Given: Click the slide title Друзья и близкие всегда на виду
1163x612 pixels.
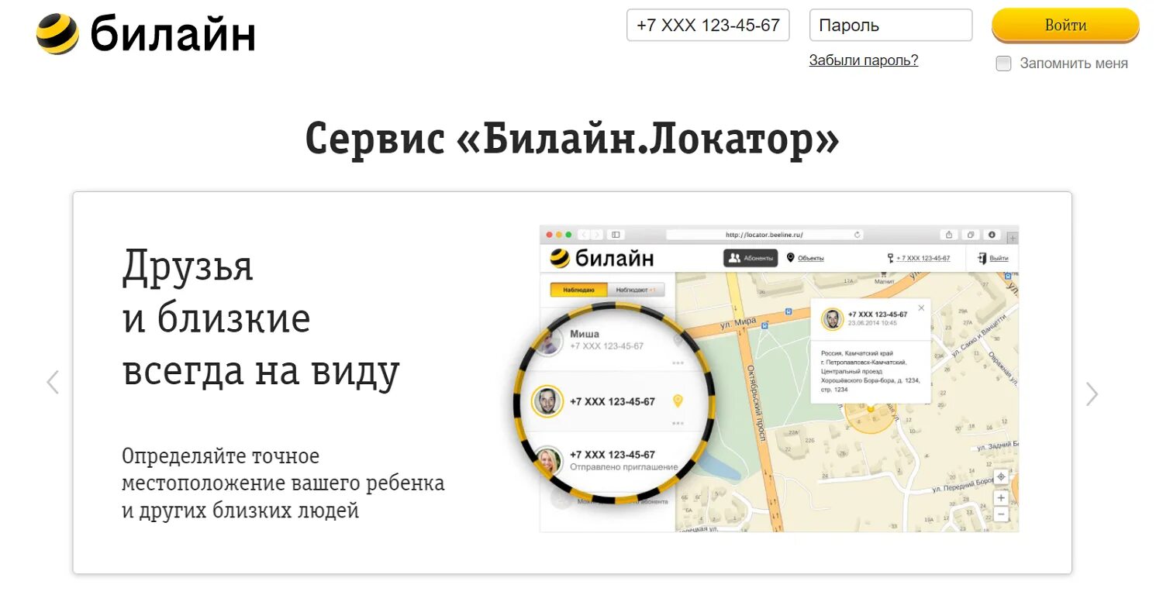Looking at the screenshot, I should tap(261, 319).
